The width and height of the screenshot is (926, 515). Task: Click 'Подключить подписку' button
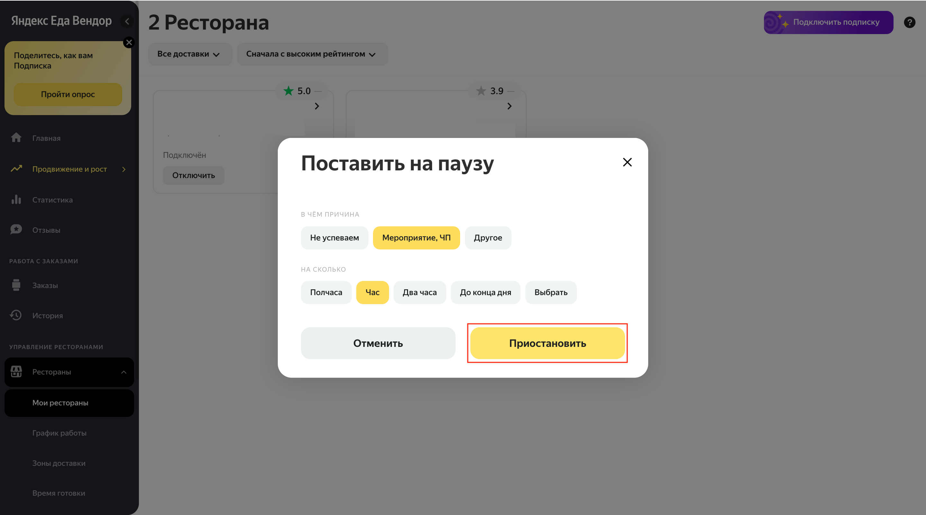(828, 22)
